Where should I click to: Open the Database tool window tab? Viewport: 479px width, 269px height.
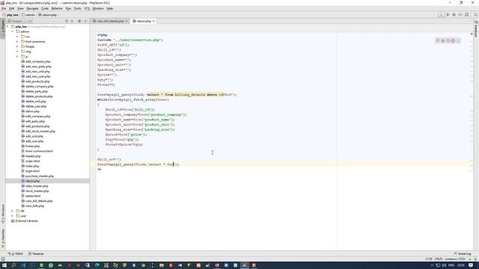pos(476,29)
